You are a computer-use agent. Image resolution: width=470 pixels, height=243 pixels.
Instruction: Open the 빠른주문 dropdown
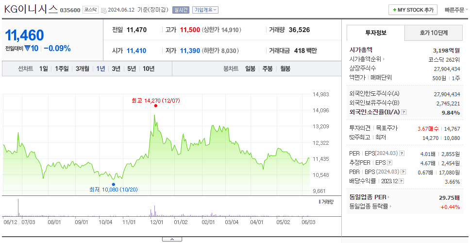(456, 10)
